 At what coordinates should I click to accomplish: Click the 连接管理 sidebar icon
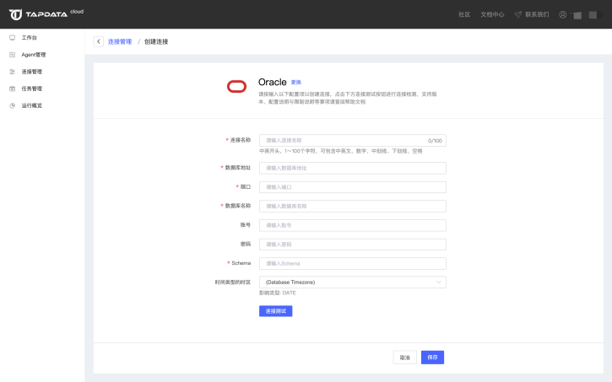point(12,72)
